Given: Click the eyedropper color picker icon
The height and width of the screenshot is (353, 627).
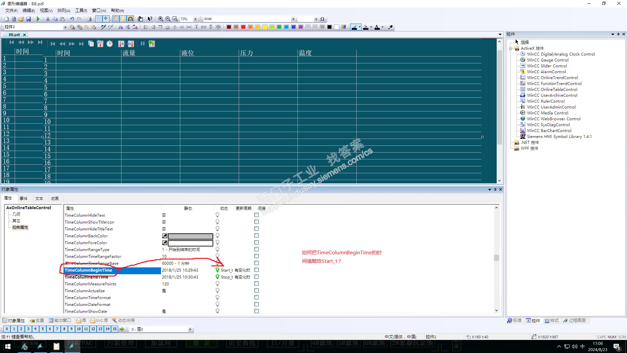Looking at the screenshot, I should 390,27.
